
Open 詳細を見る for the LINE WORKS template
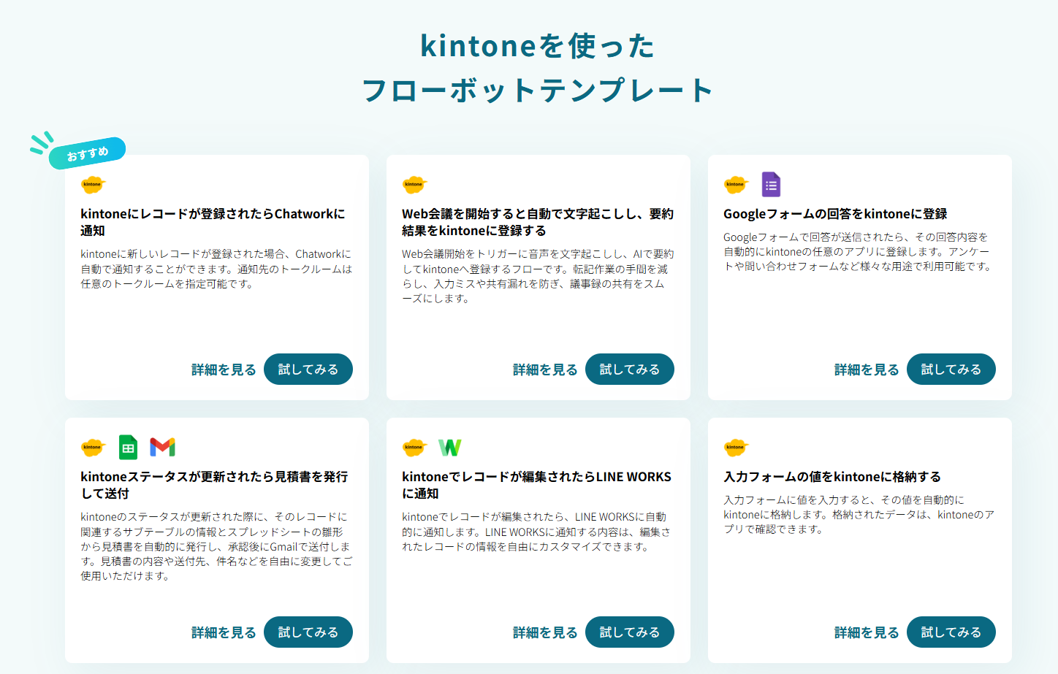pos(544,632)
